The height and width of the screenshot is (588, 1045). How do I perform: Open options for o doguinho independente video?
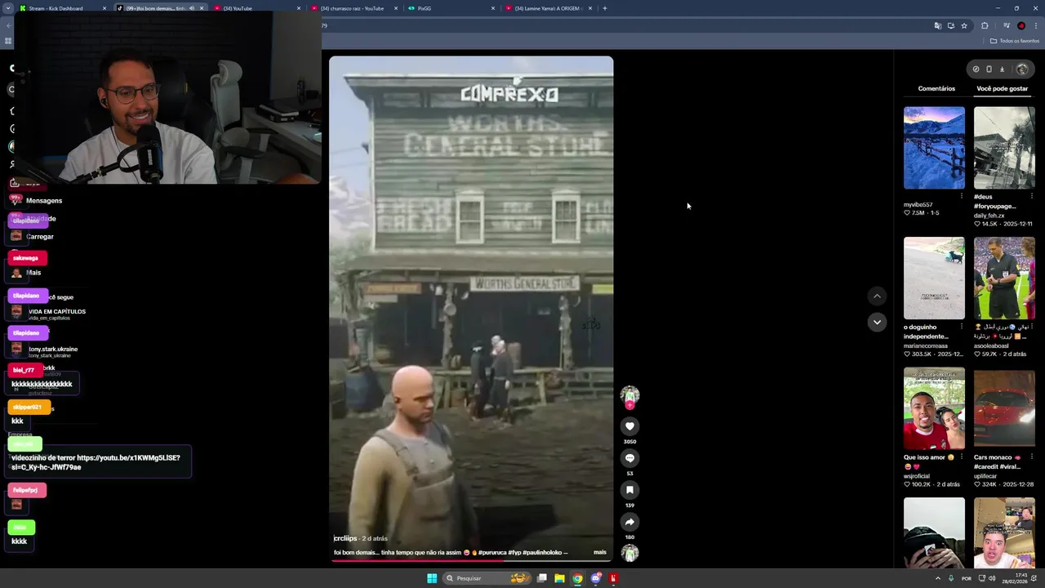pyautogui.click(x=961, y=327)
